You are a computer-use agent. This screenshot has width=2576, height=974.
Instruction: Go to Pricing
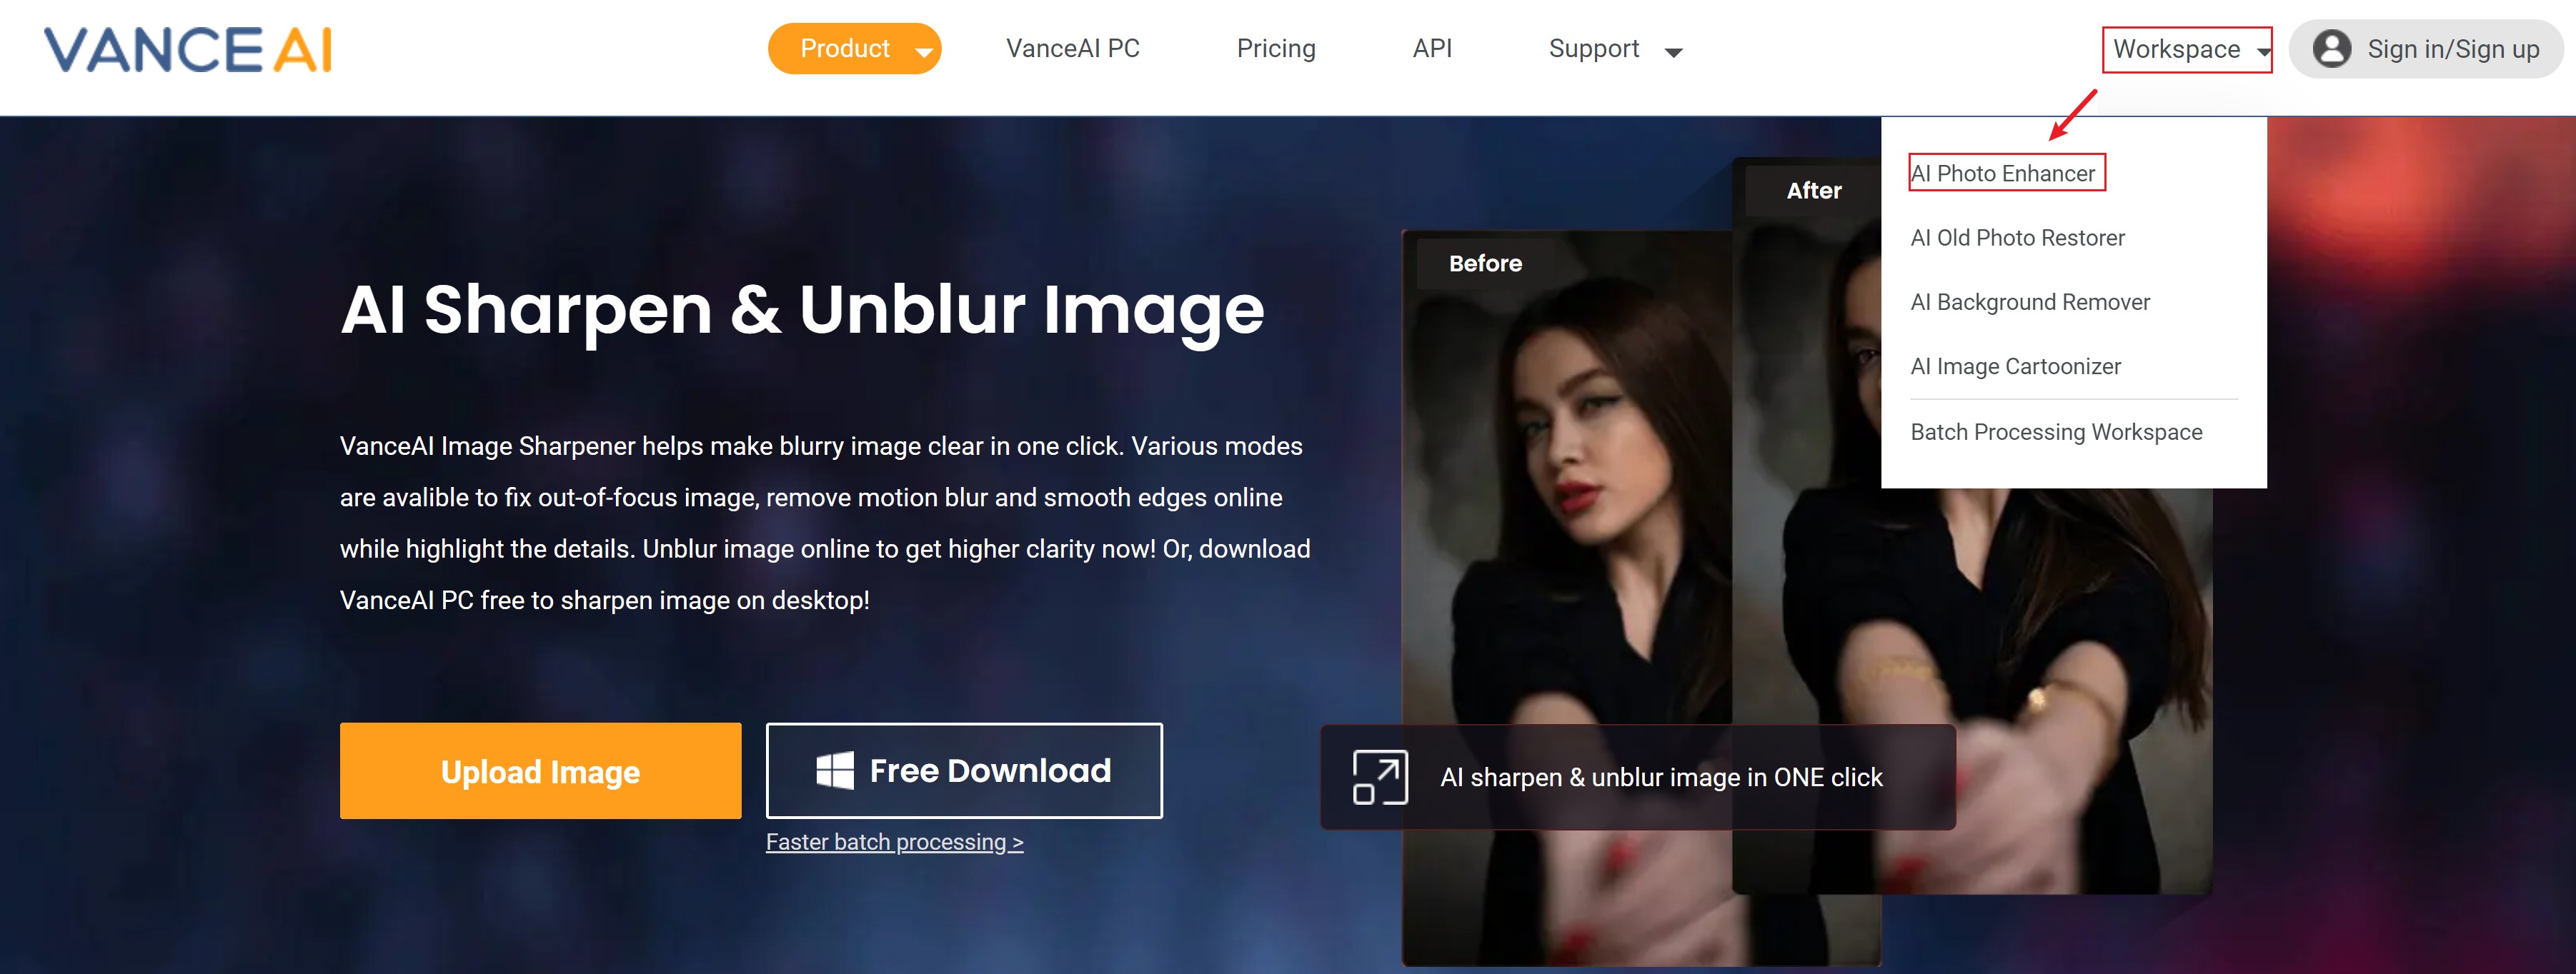pyautogui.click(x=1275, y=49)
